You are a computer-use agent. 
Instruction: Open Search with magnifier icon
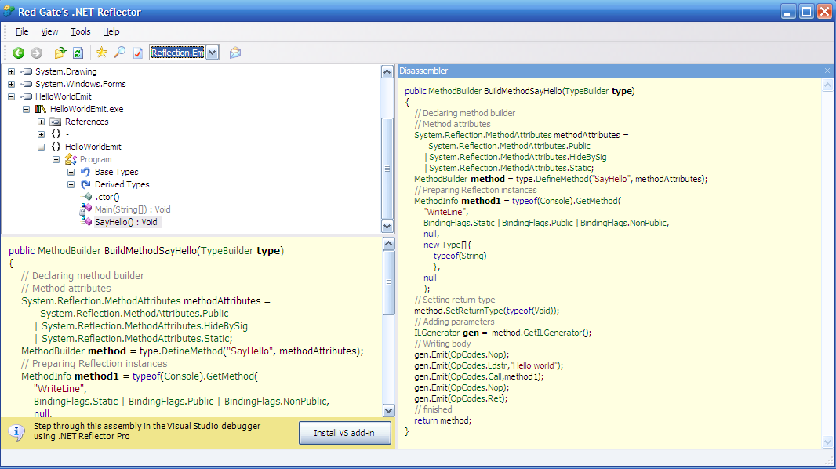click(120, 53)
